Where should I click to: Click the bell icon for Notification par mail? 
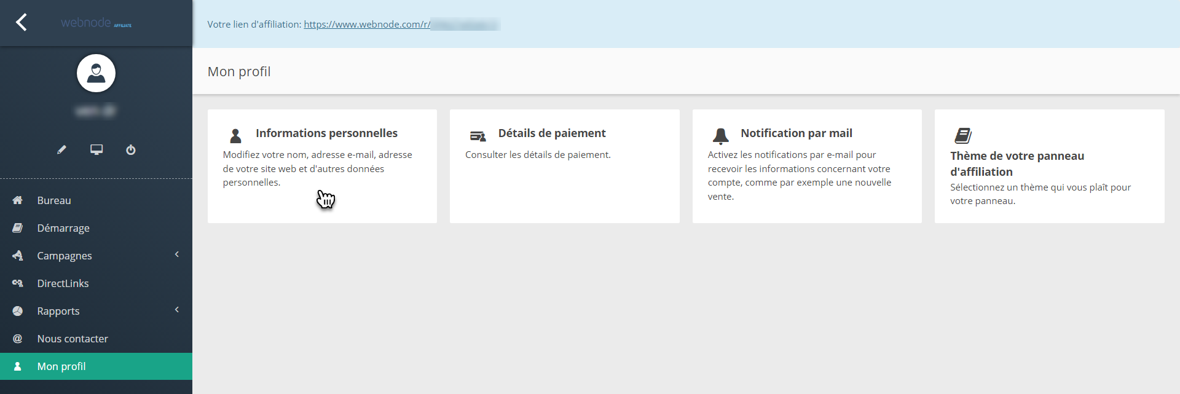[x=720, y=135]
